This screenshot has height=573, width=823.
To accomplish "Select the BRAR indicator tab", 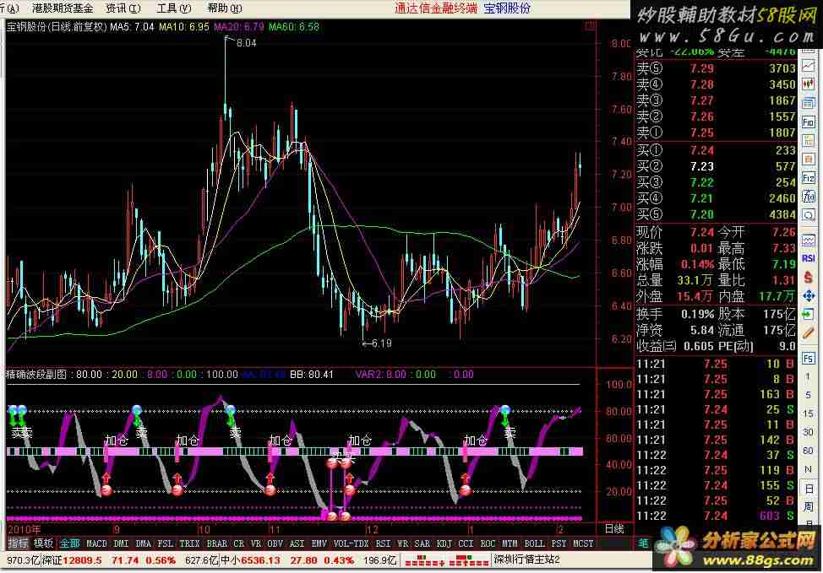I will 217,543.
